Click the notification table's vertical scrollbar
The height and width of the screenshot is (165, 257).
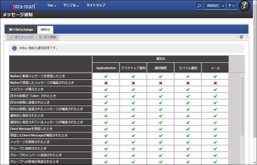point(242,106)
